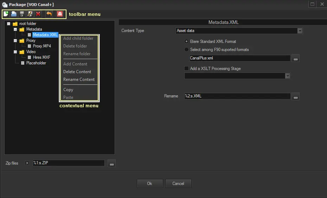
Task: Uncheck the Zip files checkbox
Action: 27,163
